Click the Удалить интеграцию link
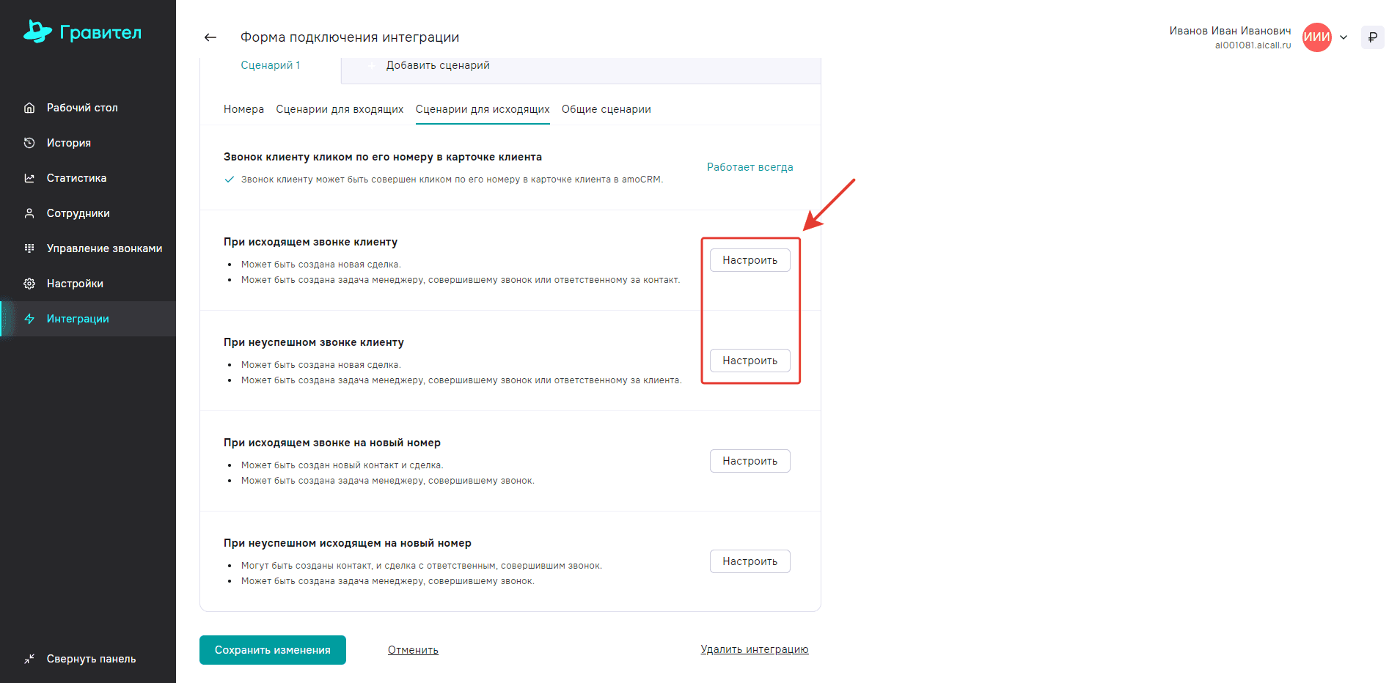Viewport: 1400px width, 683px height. click(x=754, y=649)
